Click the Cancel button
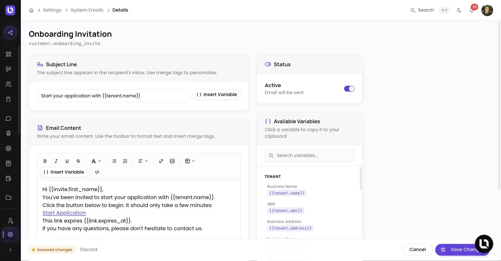 [x=417, y=250]
